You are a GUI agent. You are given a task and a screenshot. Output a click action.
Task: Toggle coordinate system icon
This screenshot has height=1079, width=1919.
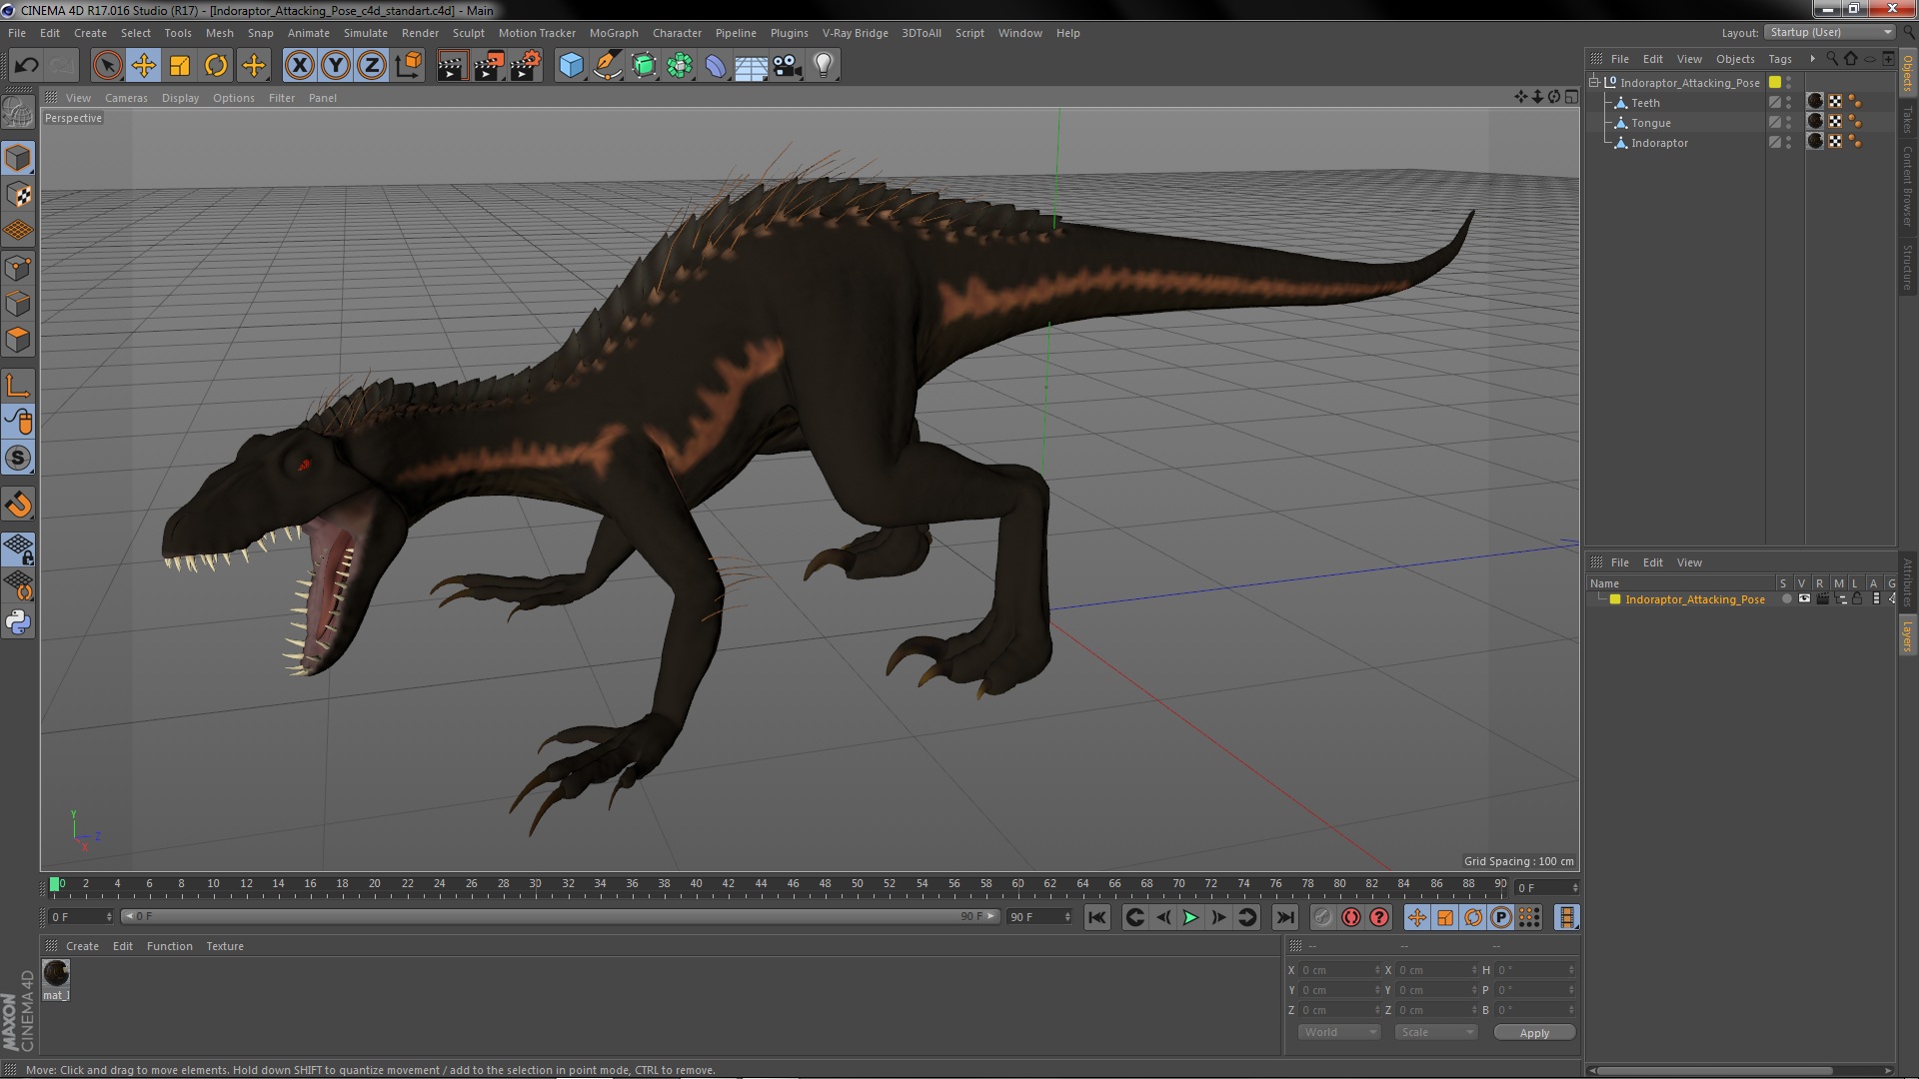coord(408,66)
